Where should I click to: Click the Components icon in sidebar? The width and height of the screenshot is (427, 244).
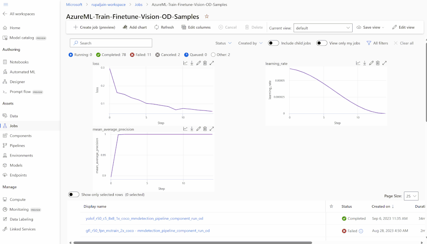pyautogui.click(x=5, y=136)
